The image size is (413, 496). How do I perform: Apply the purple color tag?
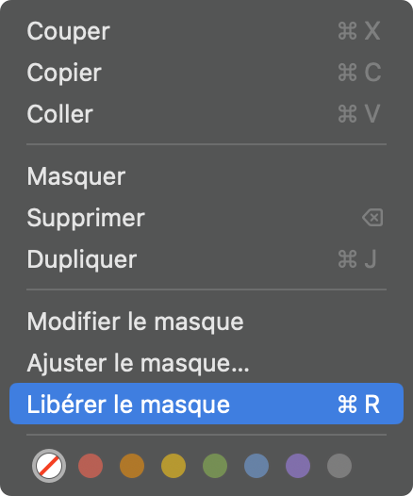point(298,466)
